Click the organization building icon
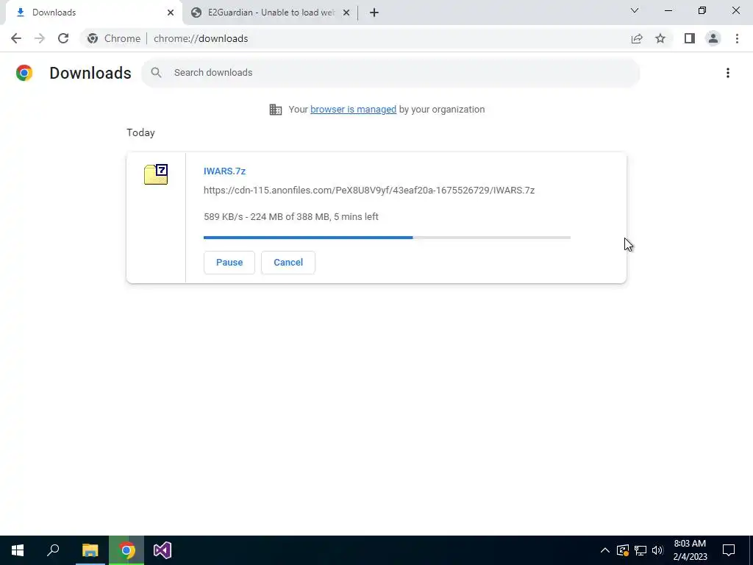This screenshot has width=753, height=565. [x=276, y=110]
